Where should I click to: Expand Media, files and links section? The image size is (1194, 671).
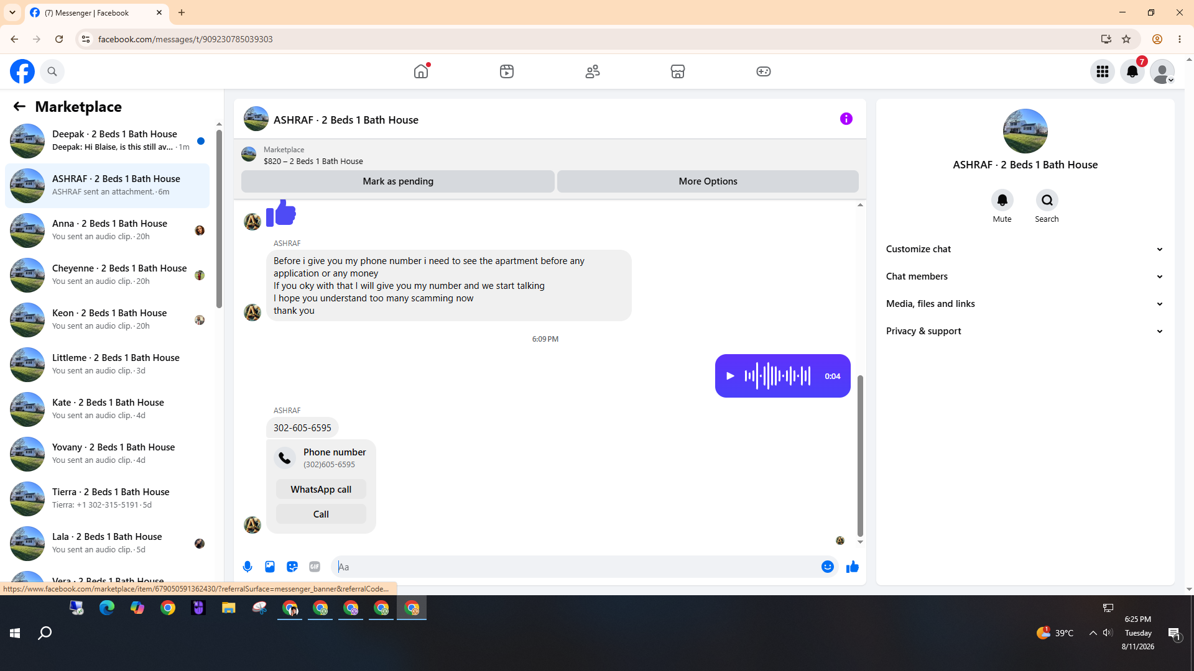(x=1025, y=304)
